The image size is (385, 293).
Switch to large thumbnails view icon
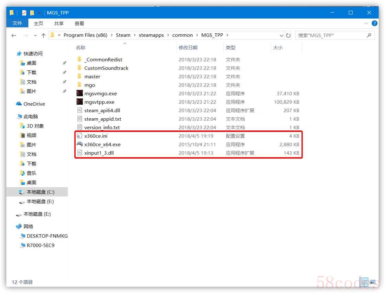click(372, 282)
